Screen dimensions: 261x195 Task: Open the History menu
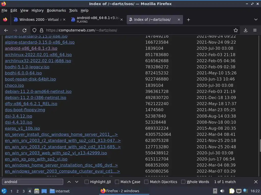tap(38, 10)
